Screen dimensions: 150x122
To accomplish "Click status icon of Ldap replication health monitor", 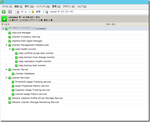I will pyautogui.click(x=16, y=61).
